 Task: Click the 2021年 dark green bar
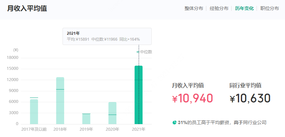(138, 95)
